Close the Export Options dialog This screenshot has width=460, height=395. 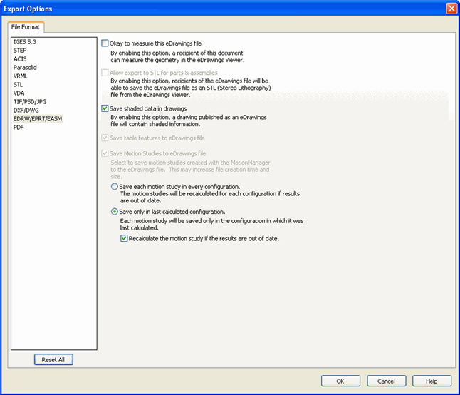coord(451,9)
